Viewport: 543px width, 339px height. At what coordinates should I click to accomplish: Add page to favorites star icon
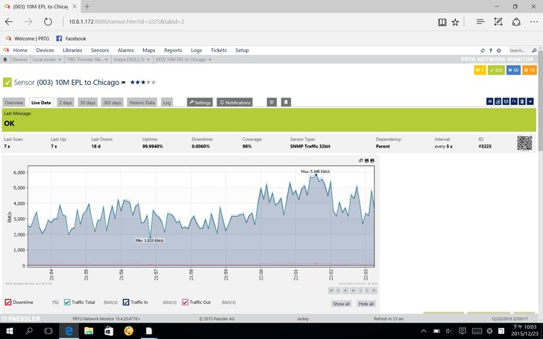pos(455,22)
